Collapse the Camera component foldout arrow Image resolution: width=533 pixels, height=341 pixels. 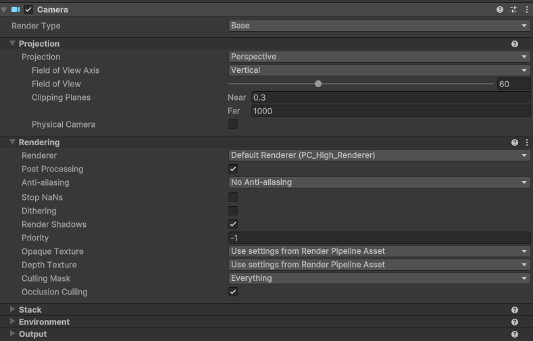(4, 9)
